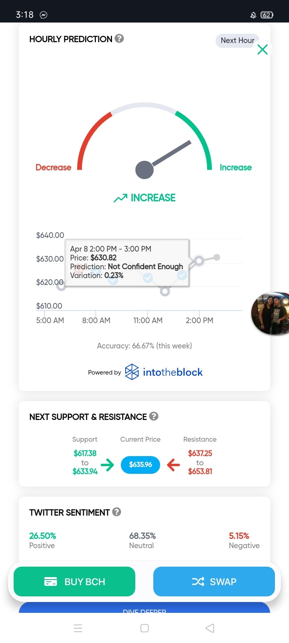Viewport: 289px width, 643px height.
Task: Go back with Android back arrow
Action: [210, 628]
